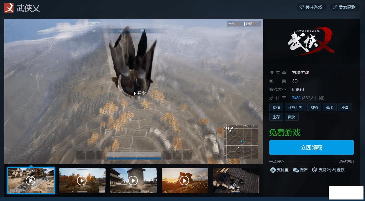This screenshot has height=201, width=365.
Task: Select the 动作 tag
Action: [276, 108]
